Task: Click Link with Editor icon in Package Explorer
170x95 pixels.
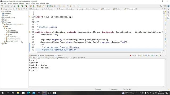Action: coord(19,9)
